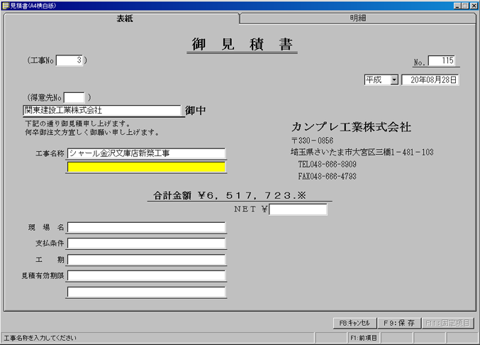
Task: Click the yellow highlighted second 工事名称 field
Action: [146, 167]
